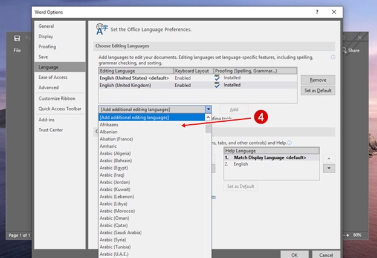
Task: Click the Remove button
Action: 318,80
